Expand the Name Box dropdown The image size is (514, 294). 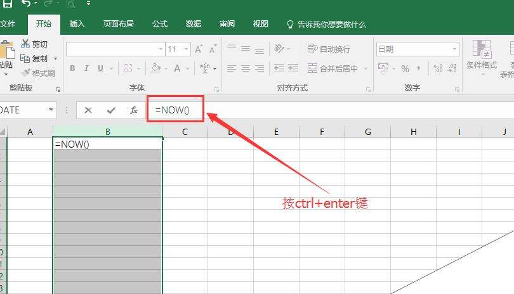[51, 110]
